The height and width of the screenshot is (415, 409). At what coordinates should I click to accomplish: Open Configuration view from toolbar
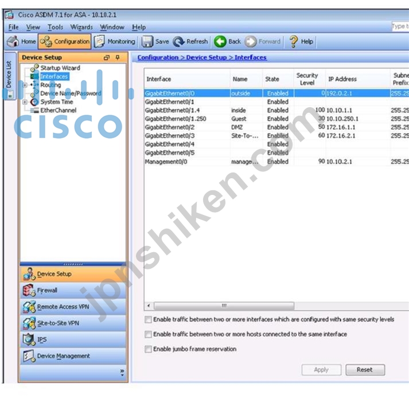click(65, 41)
